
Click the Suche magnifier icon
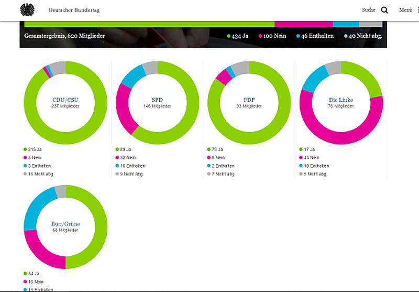tap(384, 10)
